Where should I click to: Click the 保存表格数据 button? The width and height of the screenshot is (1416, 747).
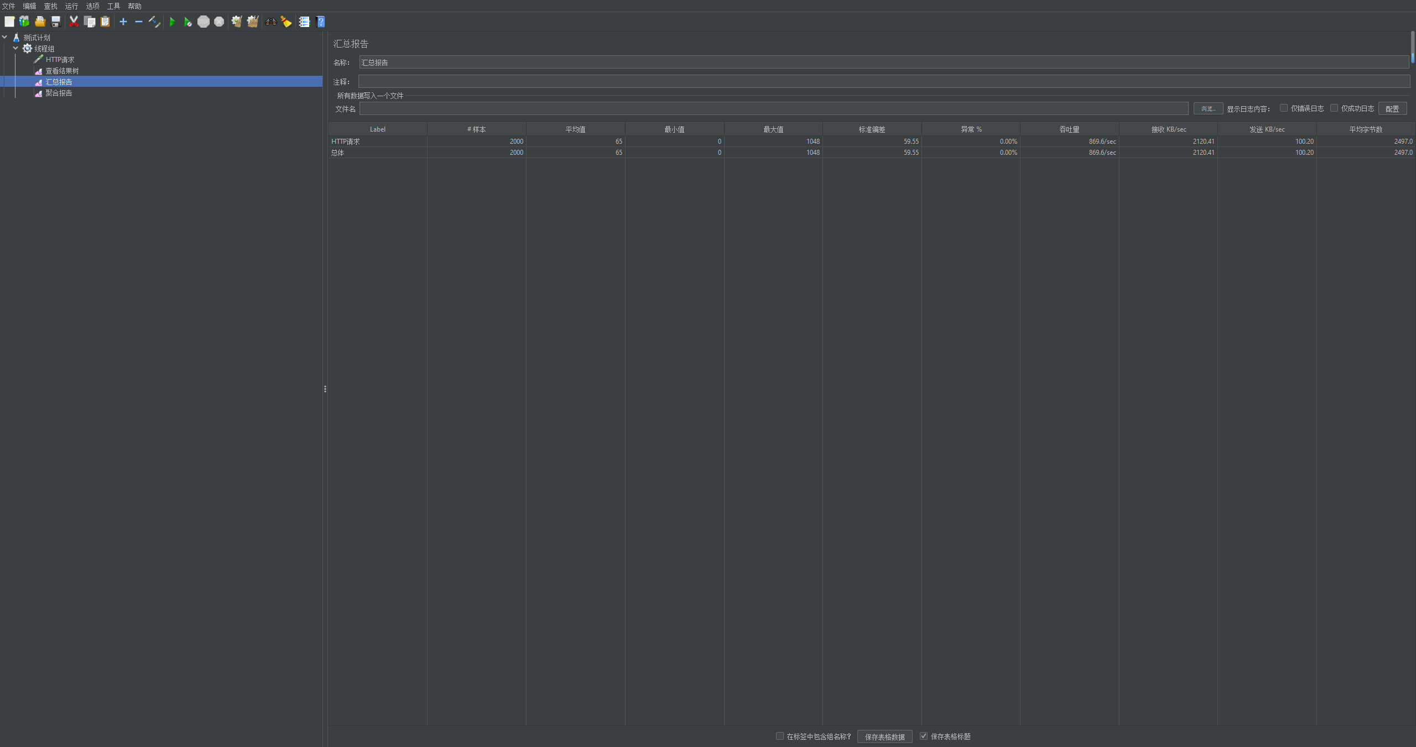884,736
